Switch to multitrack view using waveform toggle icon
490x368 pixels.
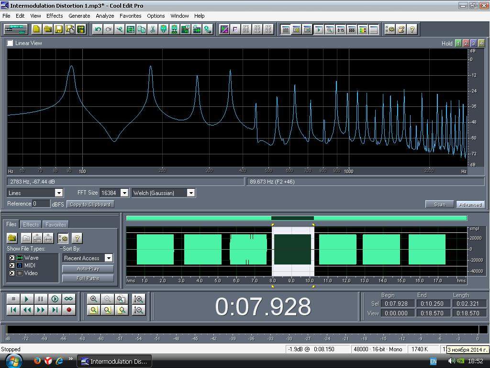(16, 29)
